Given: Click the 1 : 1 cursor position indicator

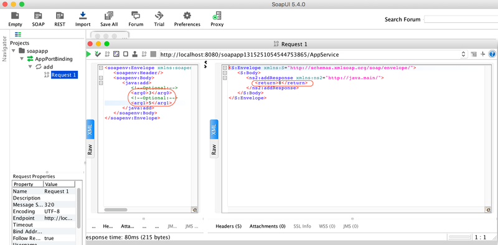Looking at the screenshot, I should coord(480,237).
